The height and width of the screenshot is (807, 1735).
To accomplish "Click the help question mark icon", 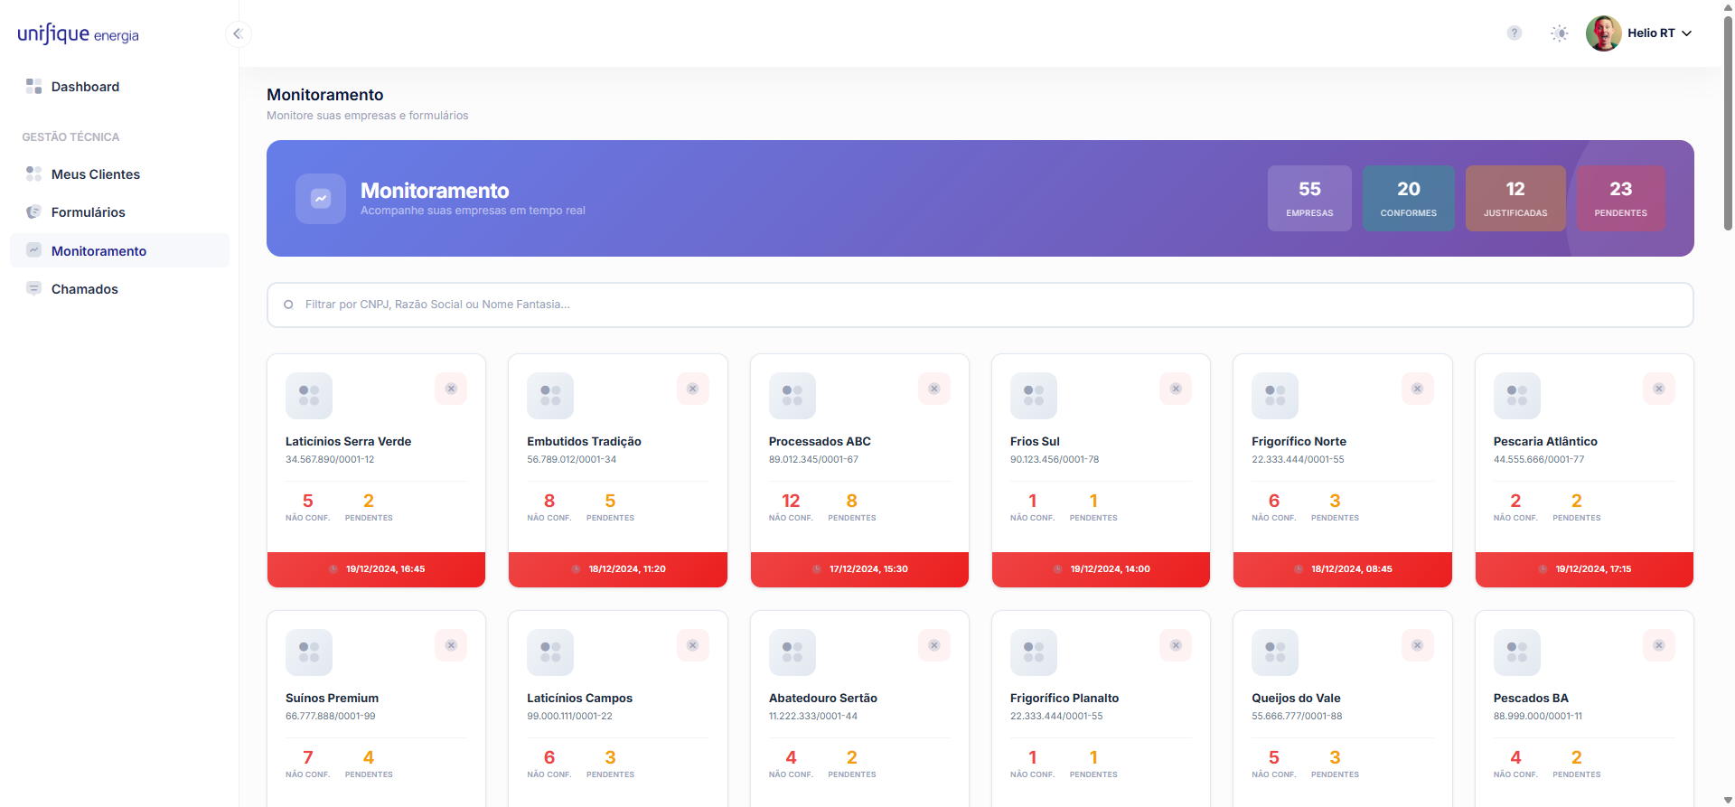I will point(1515,33).
